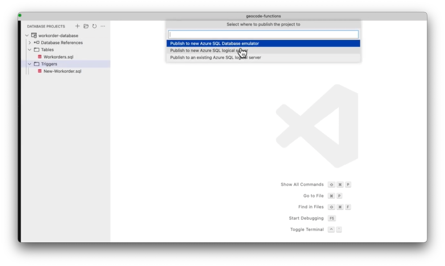The image size is (445, 266).
Task: Collapse the Triggers folder chevron
Action: (x=29, y=64)
